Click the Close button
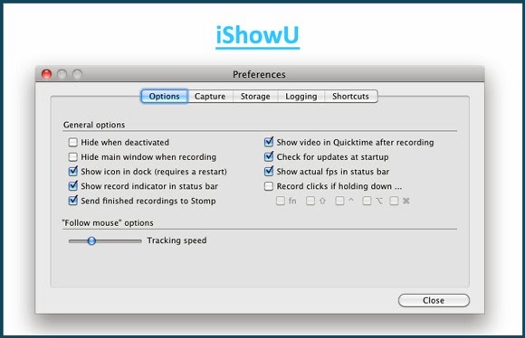The height and width of the screenshot is (338, 525). pos(434,301)
